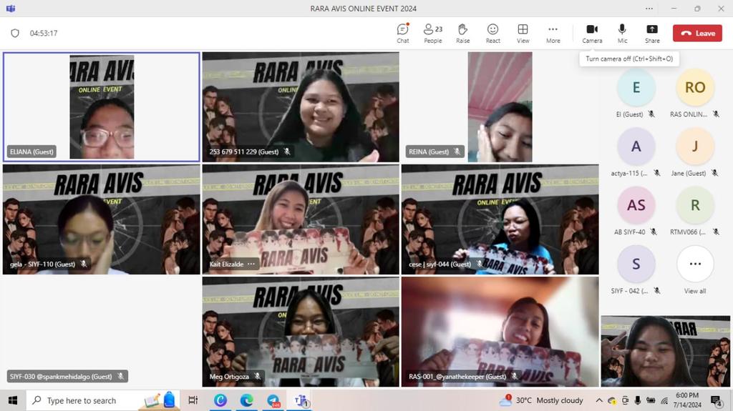Screen dimensions: 733x411
Task: Open Task View on taskbar
Action: [x=193, y=400]
